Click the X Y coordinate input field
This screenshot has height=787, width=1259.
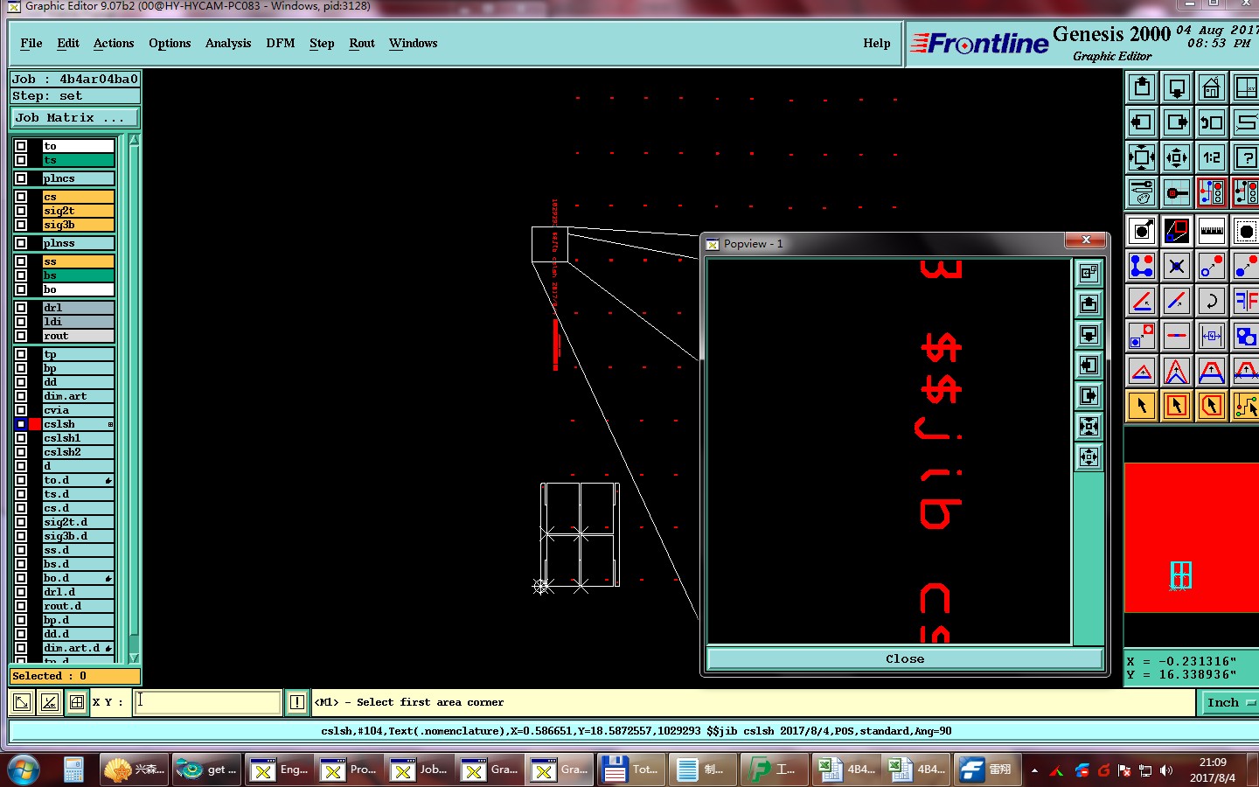click(207, 702)
